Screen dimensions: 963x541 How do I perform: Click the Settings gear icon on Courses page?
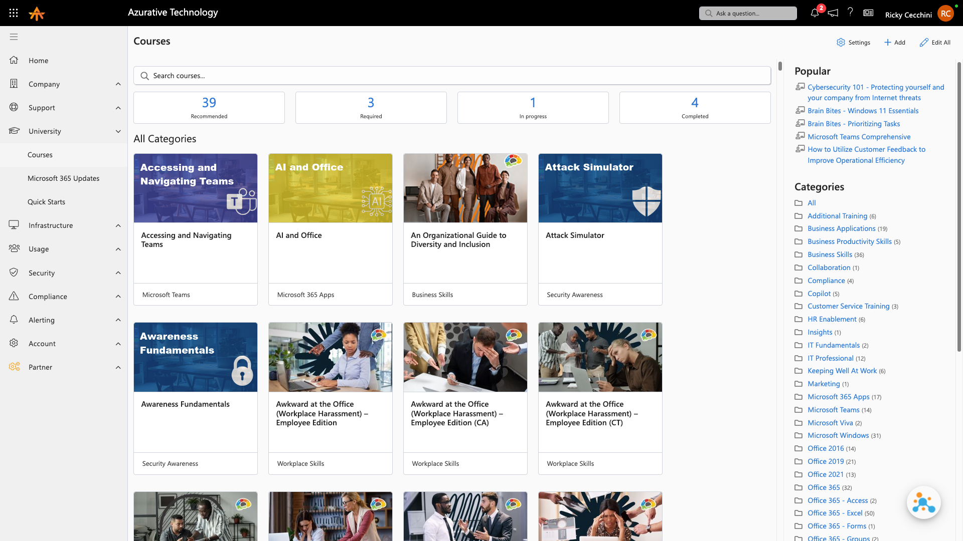[841, 43]
